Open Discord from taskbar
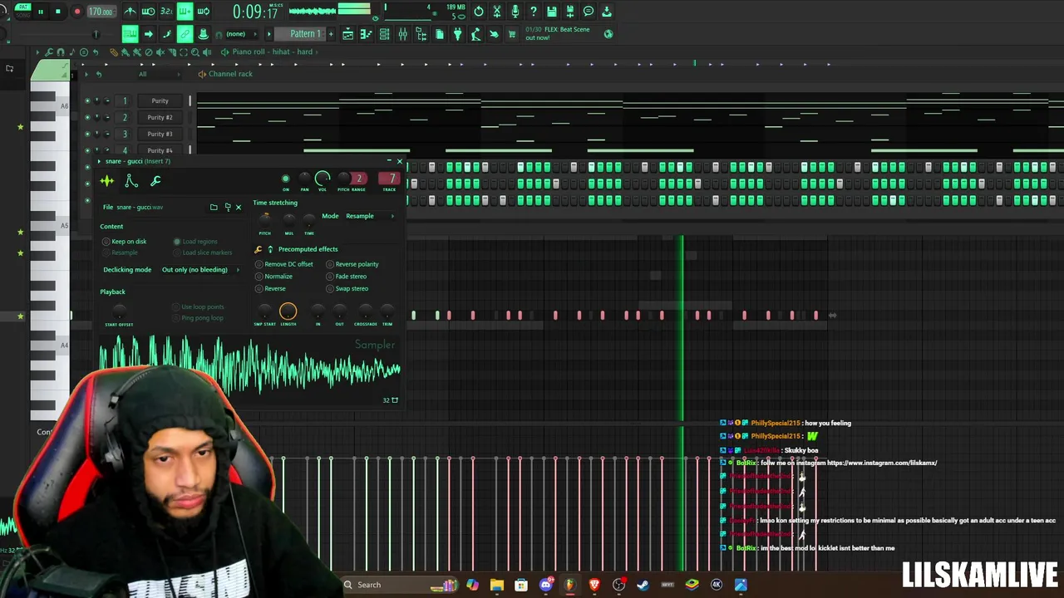The image size is (1064, 598). point(546,585)
